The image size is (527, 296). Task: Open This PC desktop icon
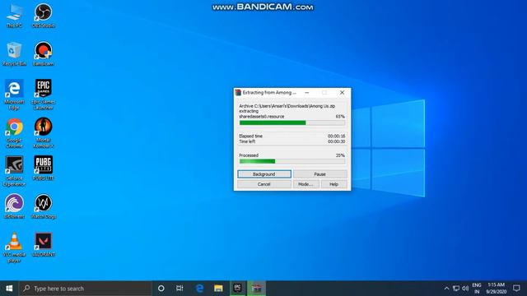[x=14, y=15]
